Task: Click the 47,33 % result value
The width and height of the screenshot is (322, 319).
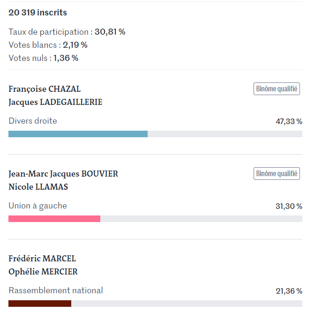Action: pos(289,121)
